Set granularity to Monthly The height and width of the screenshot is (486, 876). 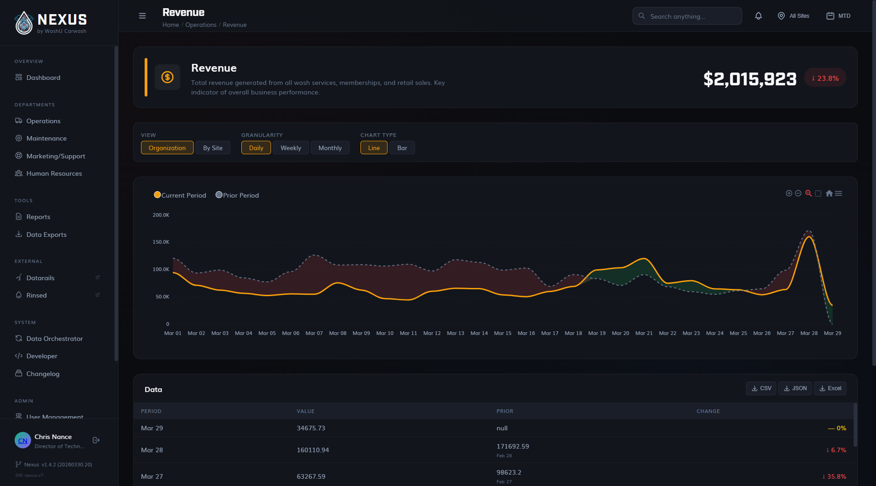click(x=330, y=148)
